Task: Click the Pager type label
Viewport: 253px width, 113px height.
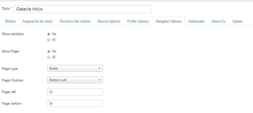Action: pos(10,69)
